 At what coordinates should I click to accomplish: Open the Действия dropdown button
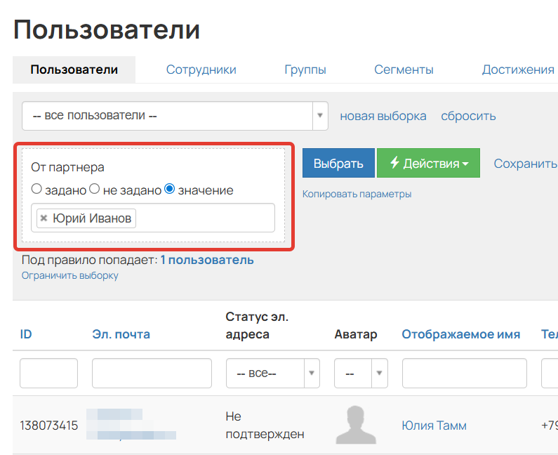tap(428, 163)
